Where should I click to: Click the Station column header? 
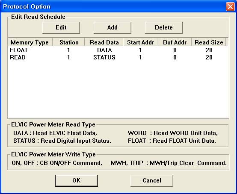click(x=69, y=42)
